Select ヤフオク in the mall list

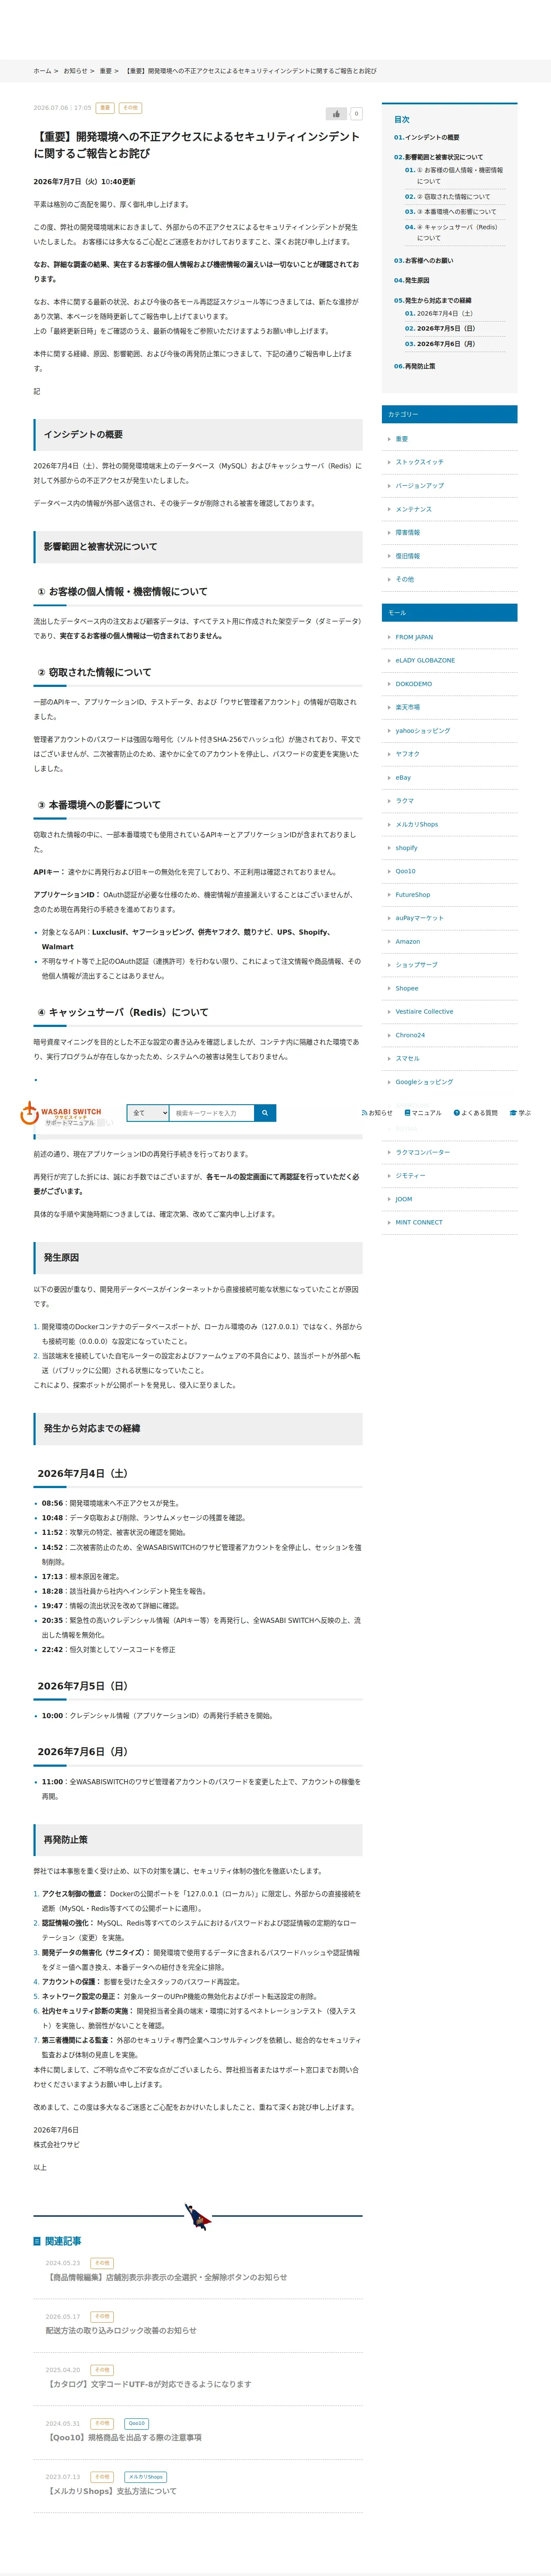408,754
